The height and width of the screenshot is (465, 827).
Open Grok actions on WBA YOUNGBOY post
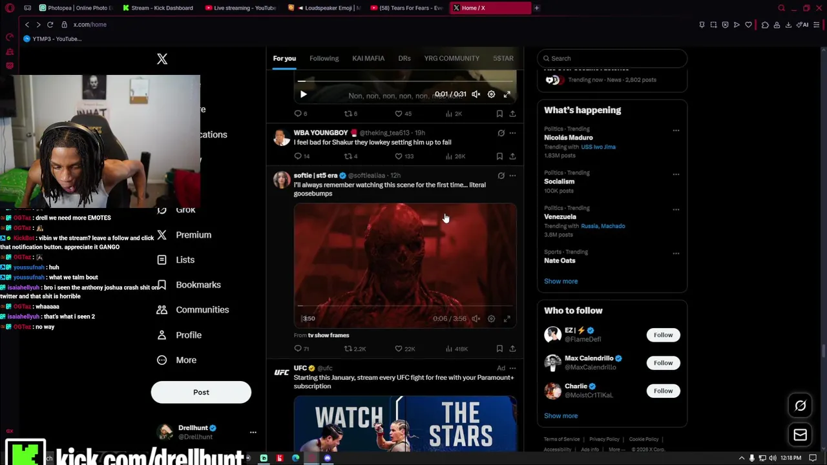tap(501, 133)
